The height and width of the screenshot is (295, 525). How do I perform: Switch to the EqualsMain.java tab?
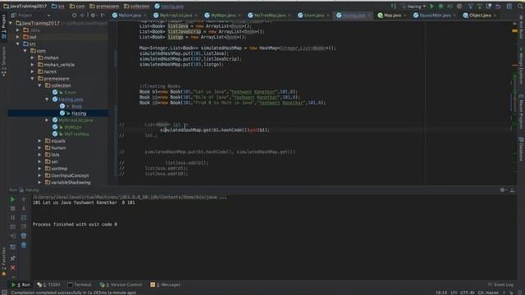(435, 16)
